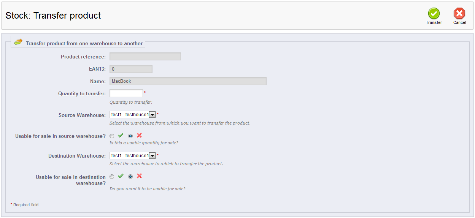475x218 pixels.
Task: Click the Quantity to transfer input field
Action: (126, 93)
